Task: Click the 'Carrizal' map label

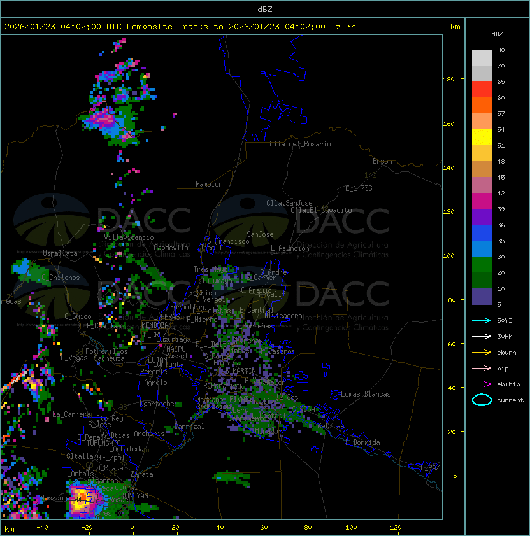Action: (189, 427)
